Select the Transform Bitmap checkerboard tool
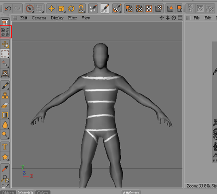The height and width of the screenshot is (194, 217). pyautogui.click(x=5, y=73)
